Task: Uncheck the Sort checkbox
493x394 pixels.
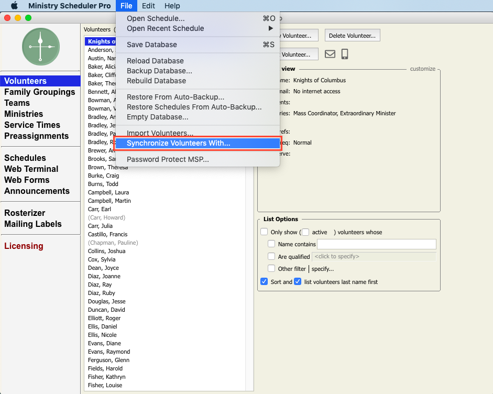Action: (x=264, y=281)
